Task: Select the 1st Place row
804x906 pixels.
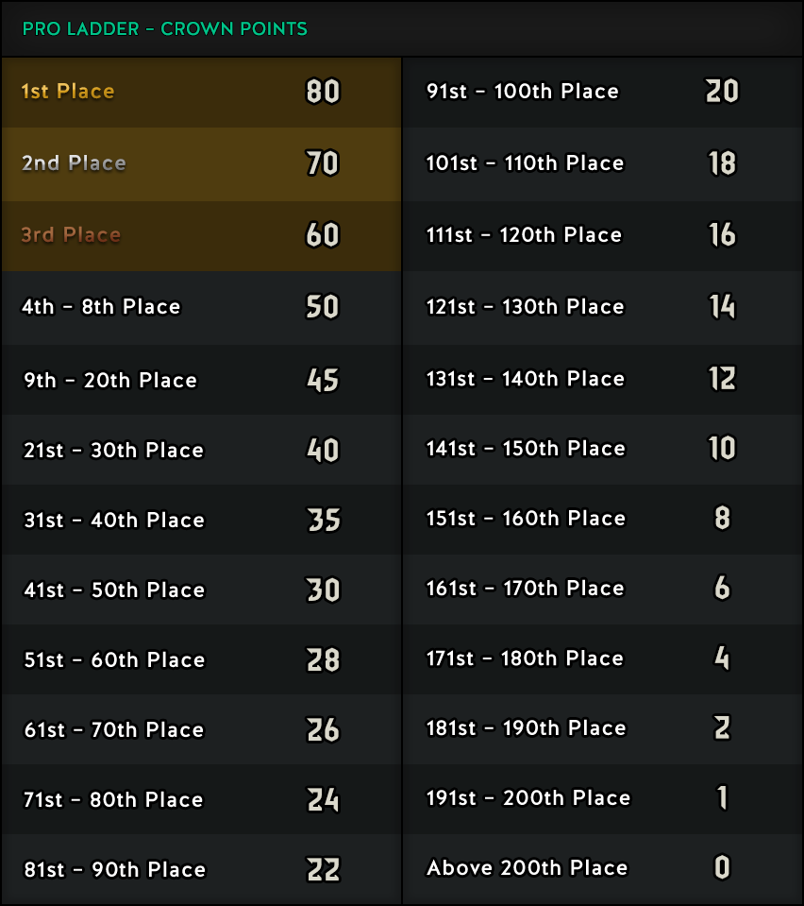Action: [201, 93]
